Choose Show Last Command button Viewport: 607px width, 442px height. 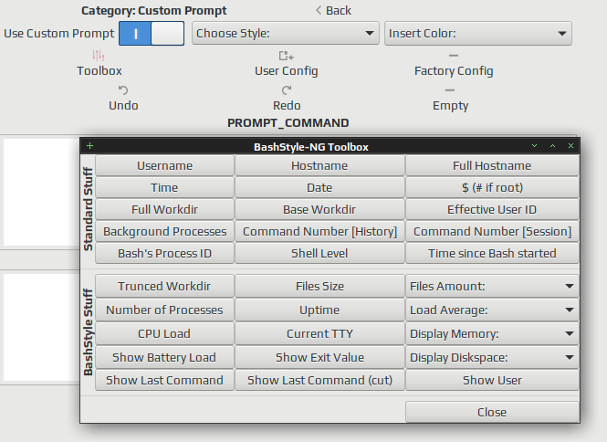pos(164,380)
